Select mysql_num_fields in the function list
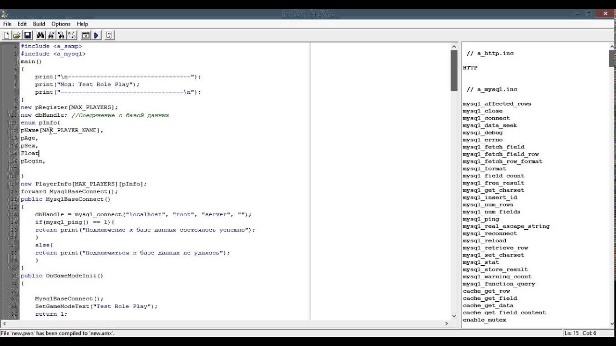The width and height of the screenshot is (616, 346). point(492,212)
